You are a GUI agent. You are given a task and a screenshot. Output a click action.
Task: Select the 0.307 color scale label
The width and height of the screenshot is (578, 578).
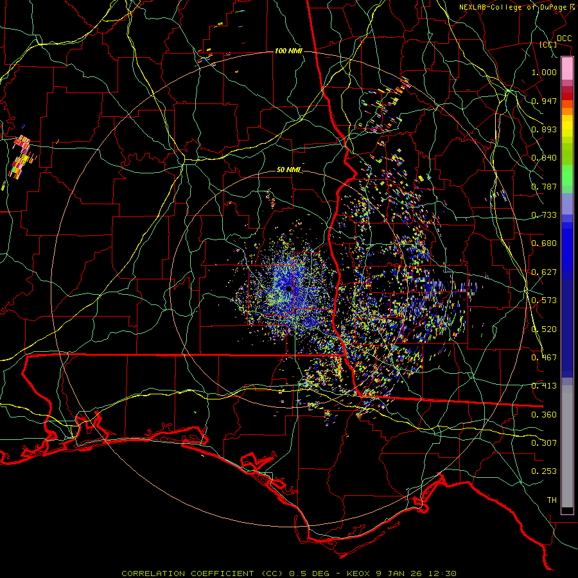[544, 443]
